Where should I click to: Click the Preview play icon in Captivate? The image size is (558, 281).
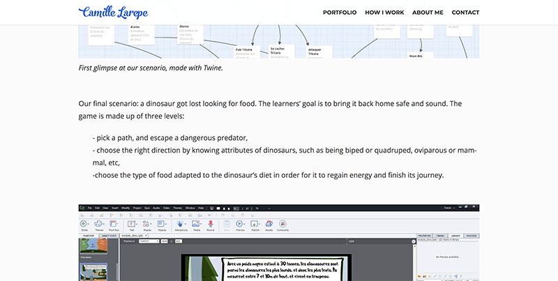click(x=239, y=224)
